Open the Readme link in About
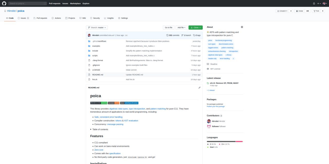This screenshot has height=164, width=329. tap(212, 64)
